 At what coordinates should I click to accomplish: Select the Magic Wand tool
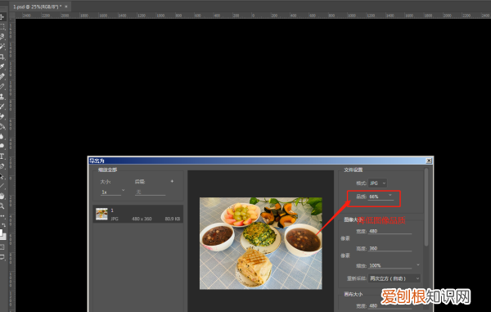pos(2,47)
